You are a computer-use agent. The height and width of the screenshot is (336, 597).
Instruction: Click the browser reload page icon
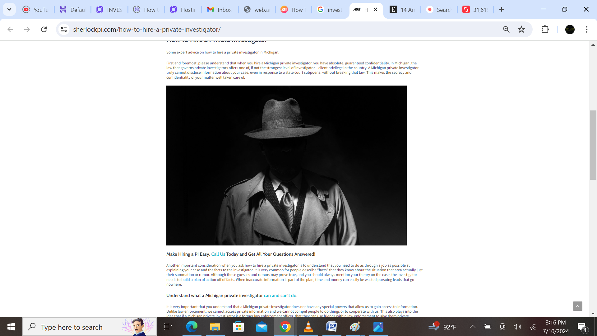(44, 29)
